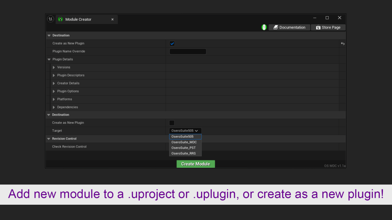This screenshot has height=220, width=392.
Task: Pick OseroSuite_RRS as the target
Action: (x=184, y=154)
